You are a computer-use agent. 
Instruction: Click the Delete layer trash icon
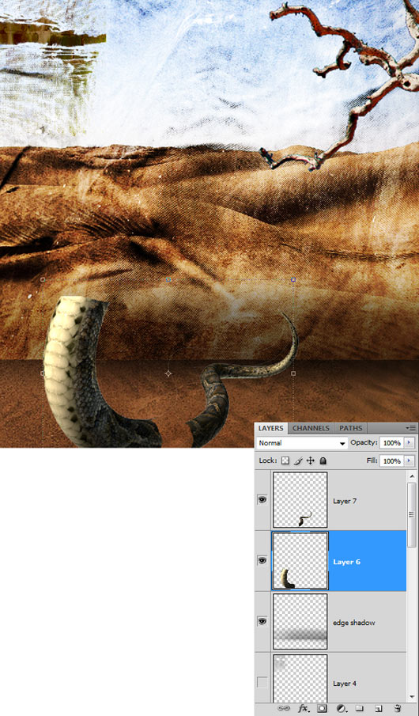click(397, 709)
